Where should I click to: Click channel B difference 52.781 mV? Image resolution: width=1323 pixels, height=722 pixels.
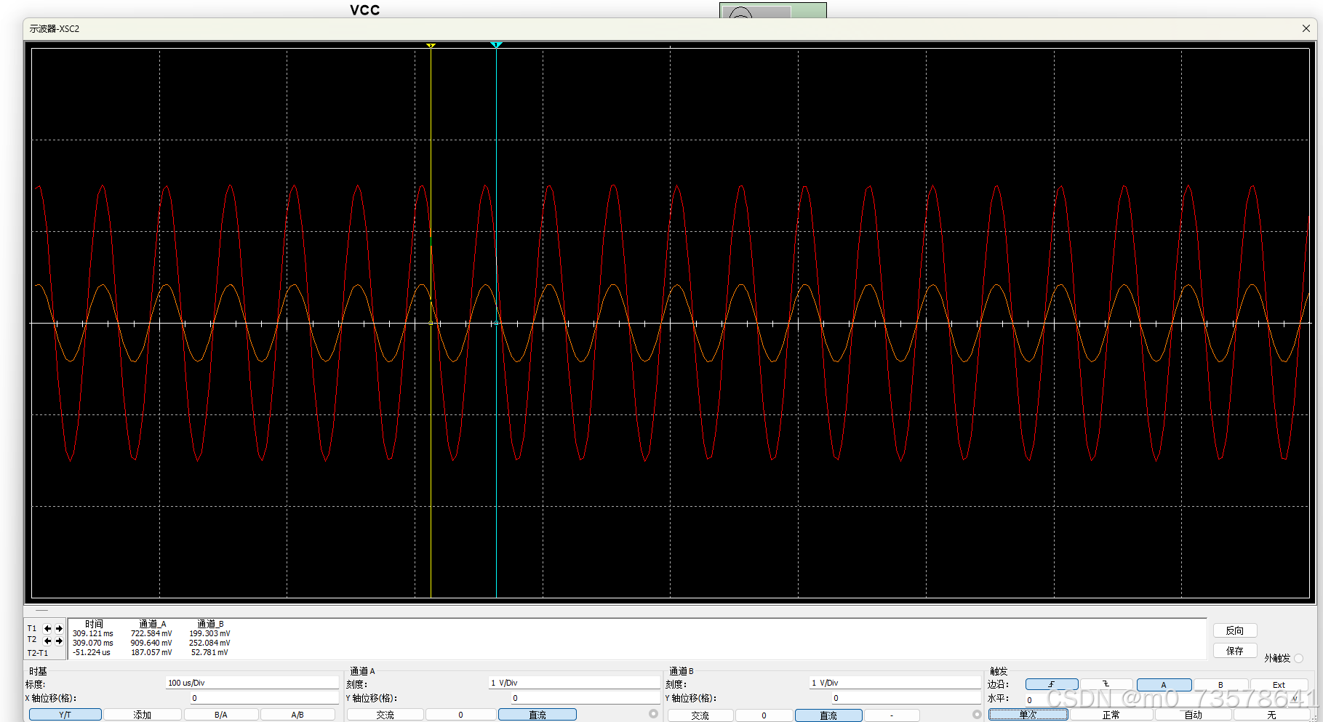click(x=209, y=652)
